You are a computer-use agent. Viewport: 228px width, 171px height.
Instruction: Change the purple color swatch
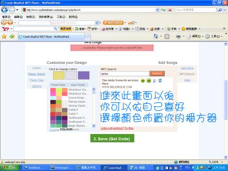[x=84, y=75]
